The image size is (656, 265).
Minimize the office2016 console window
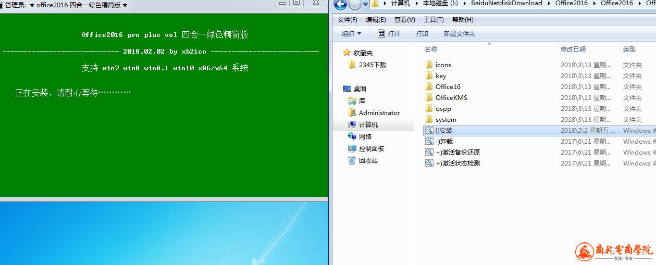pyautogui.click(x=282, y=3)
